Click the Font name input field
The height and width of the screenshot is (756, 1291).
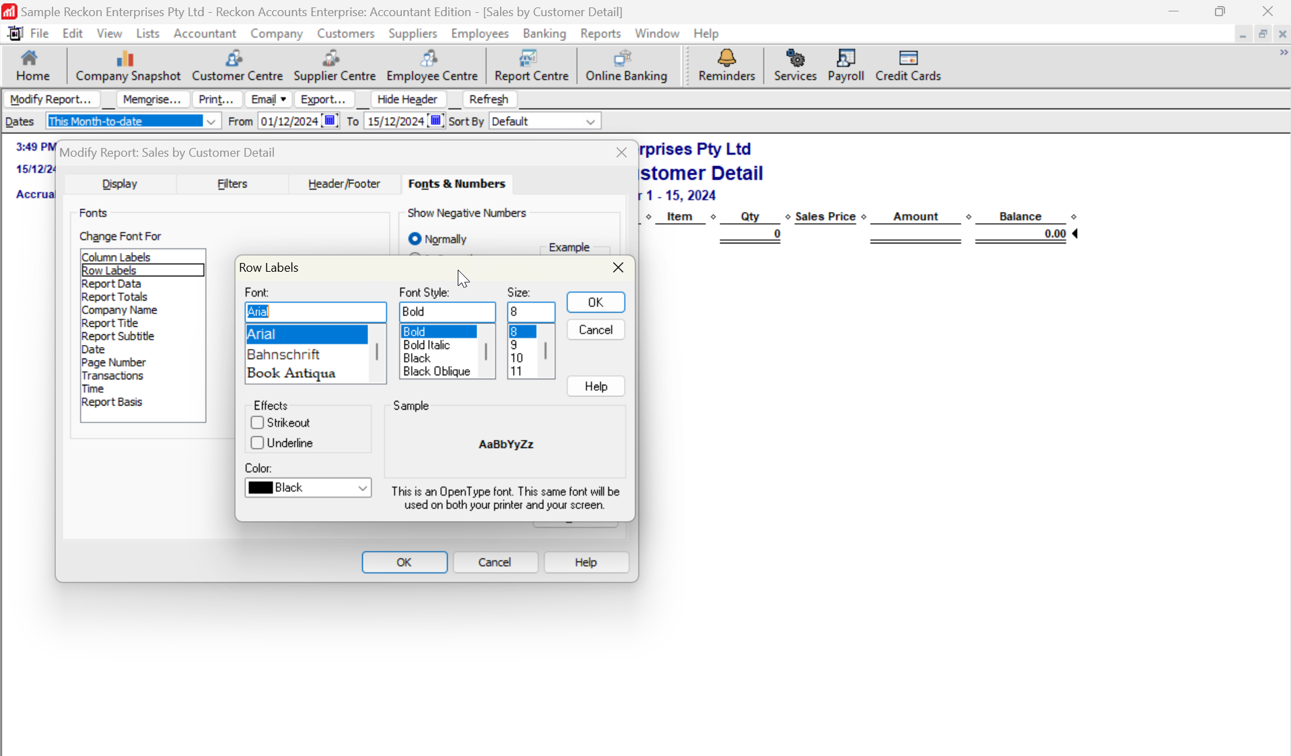[316, 311]
